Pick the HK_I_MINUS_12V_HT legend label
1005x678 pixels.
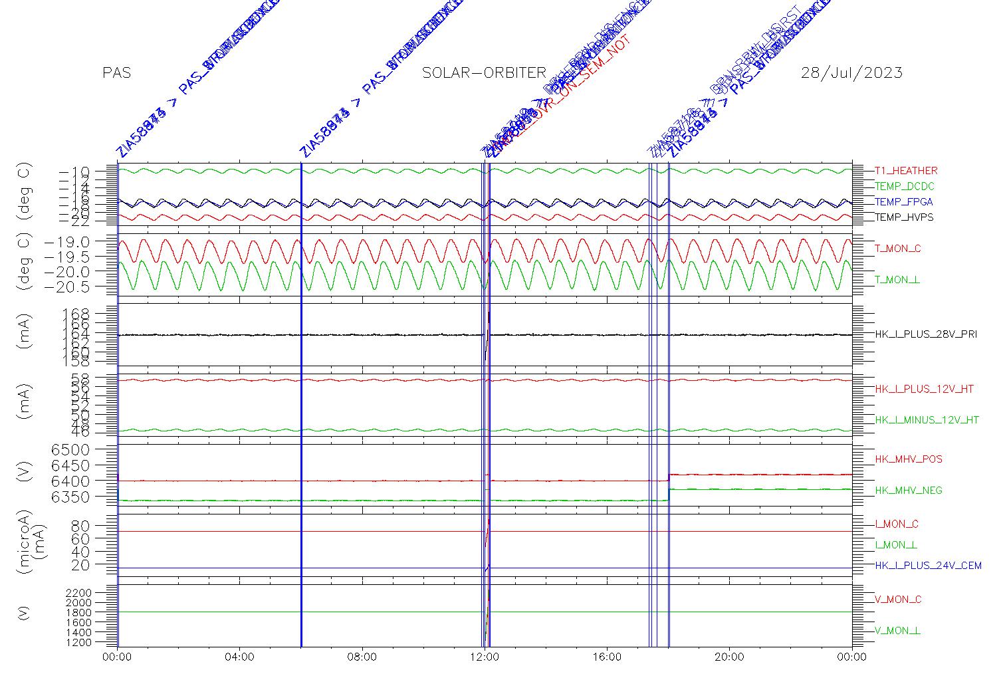(927, 420)
